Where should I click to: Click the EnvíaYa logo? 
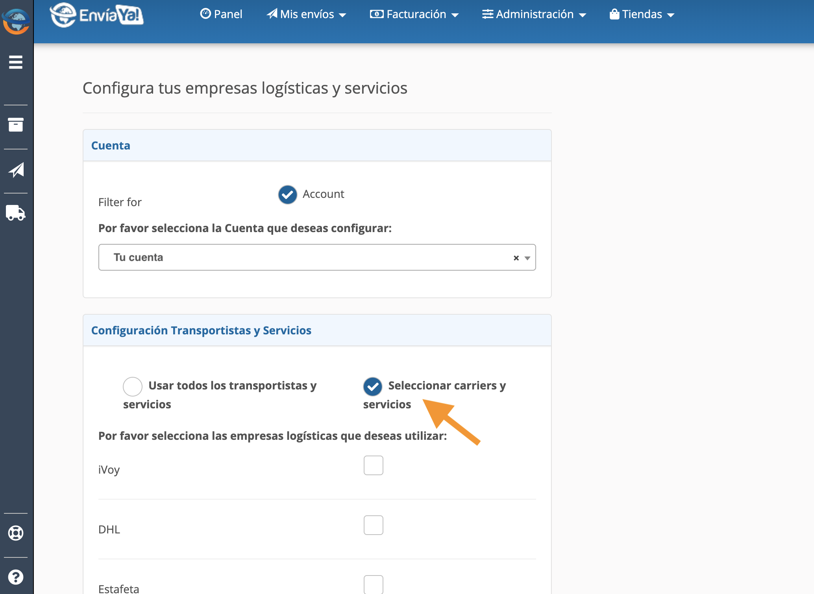[x=97, y=15]
